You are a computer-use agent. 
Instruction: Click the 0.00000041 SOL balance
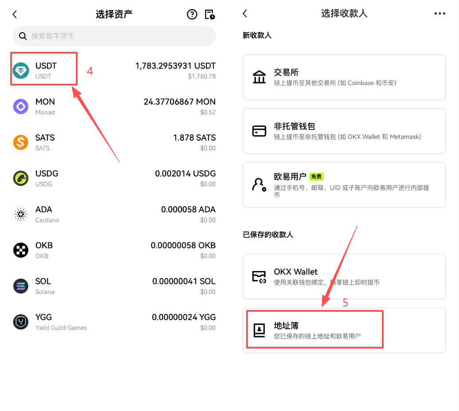[x=184, y=282]
